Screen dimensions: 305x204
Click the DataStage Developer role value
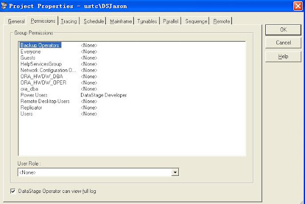pyautogui.click(x=103, y=95)
